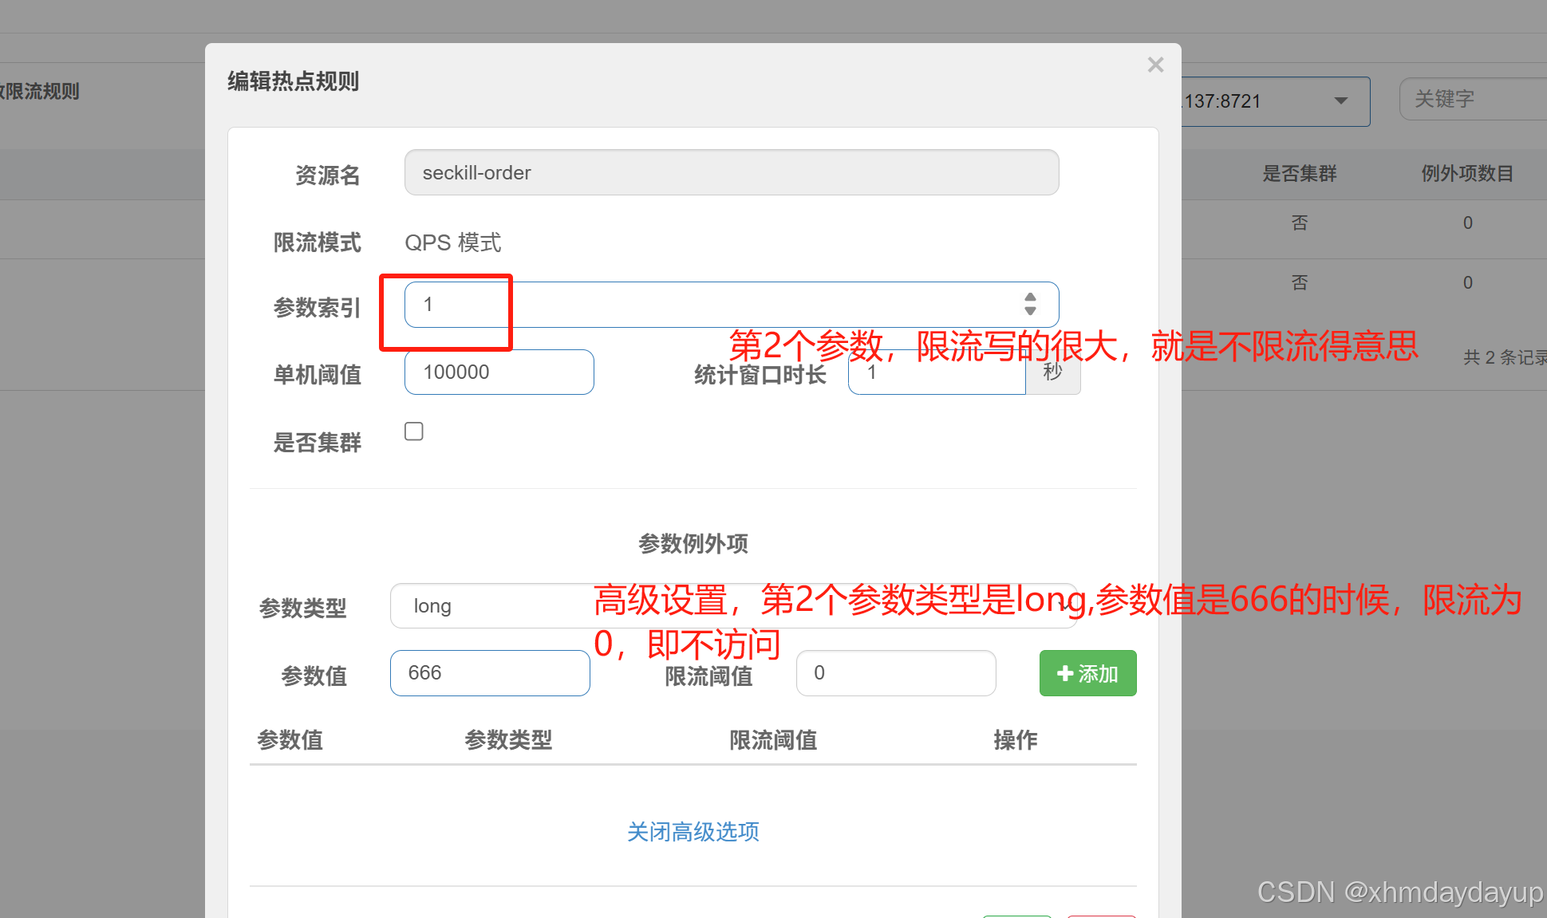
Task: Click the parameter index input showing 1
Action: tap(732, 305)
